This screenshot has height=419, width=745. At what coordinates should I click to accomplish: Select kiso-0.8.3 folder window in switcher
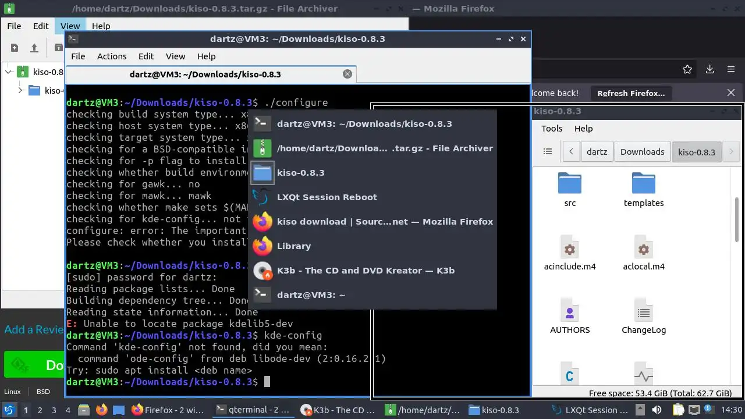click(x=372, y=172)
